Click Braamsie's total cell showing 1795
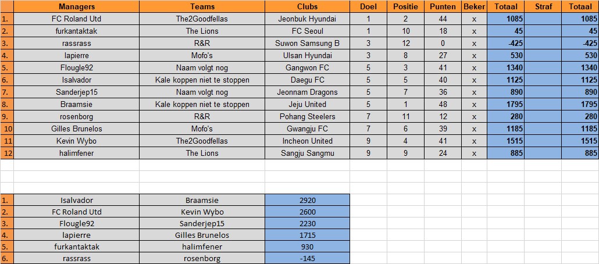The height and width of the screenshot is (264, 599). tap(505, 104)
